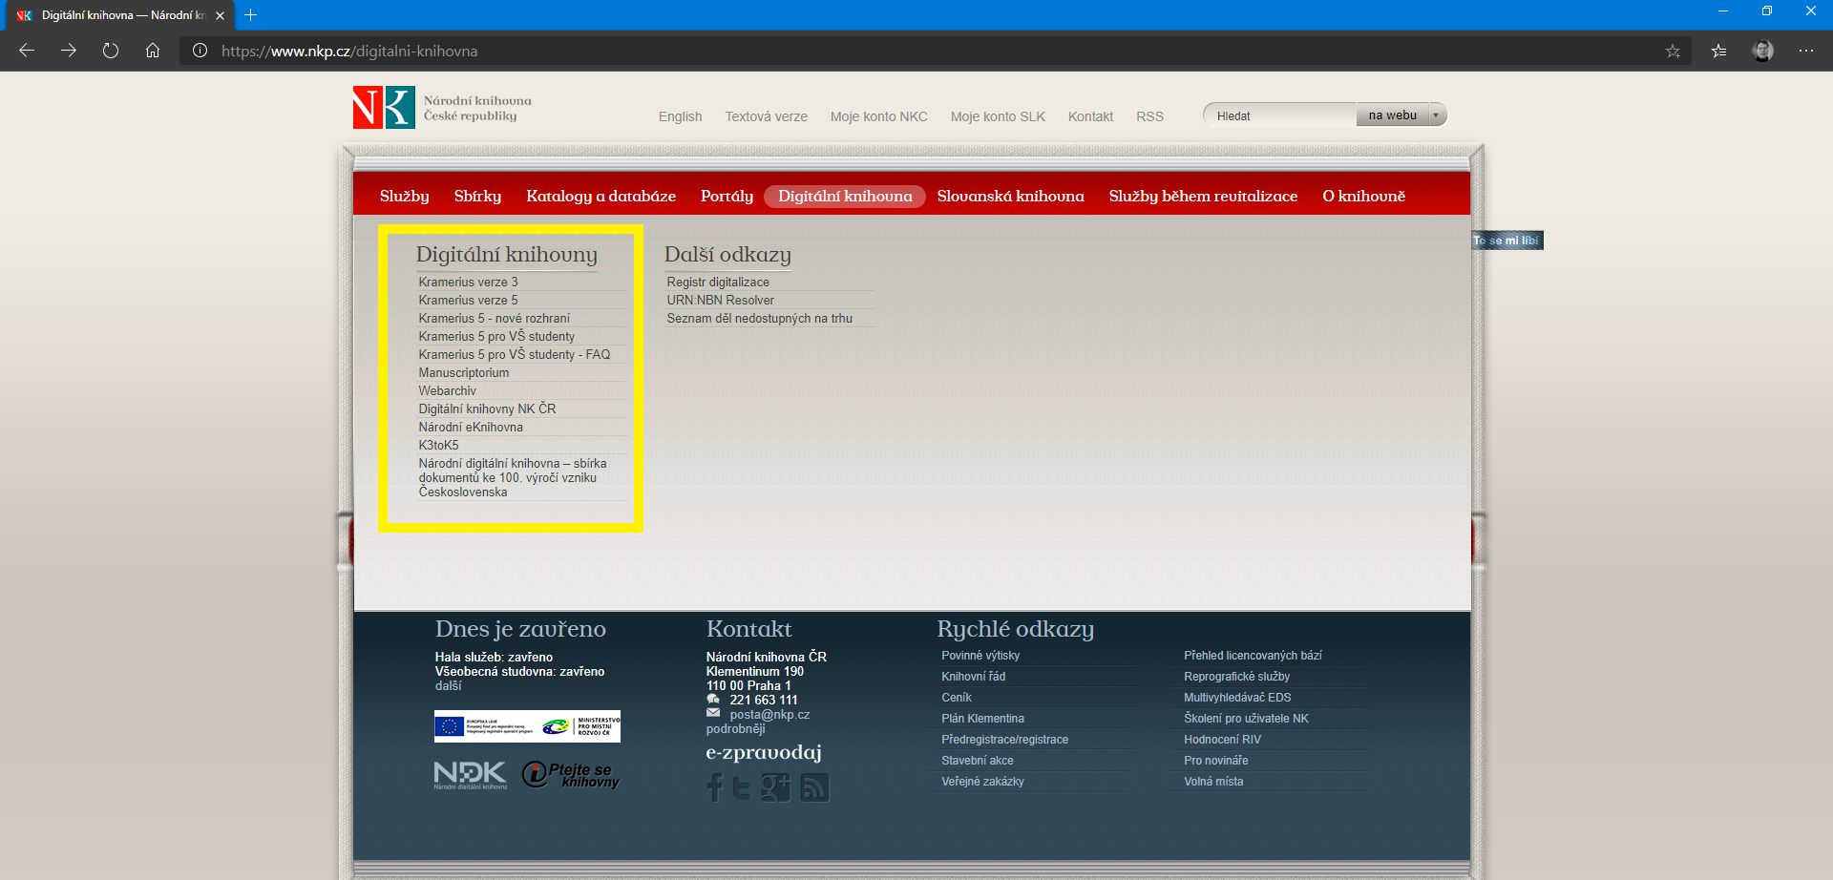Open the NDK logo link
Image resolution: width=1833 pixels, height=880 pixels.
click(470, 774)
